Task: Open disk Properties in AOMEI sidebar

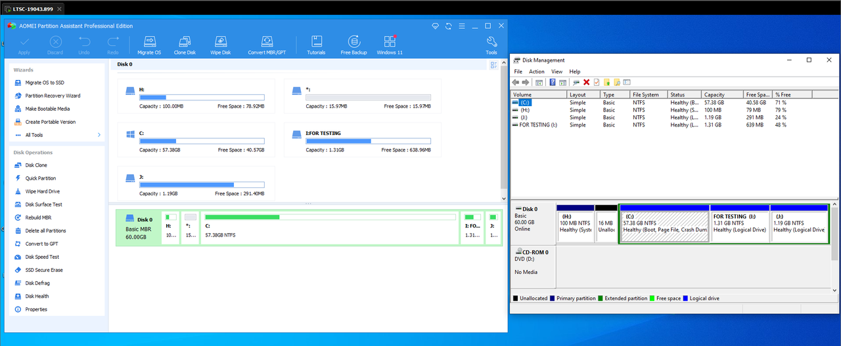Action: tap(36, 309)
